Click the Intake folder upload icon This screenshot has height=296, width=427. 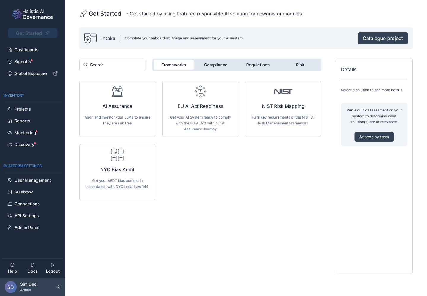tap(90, 38)
